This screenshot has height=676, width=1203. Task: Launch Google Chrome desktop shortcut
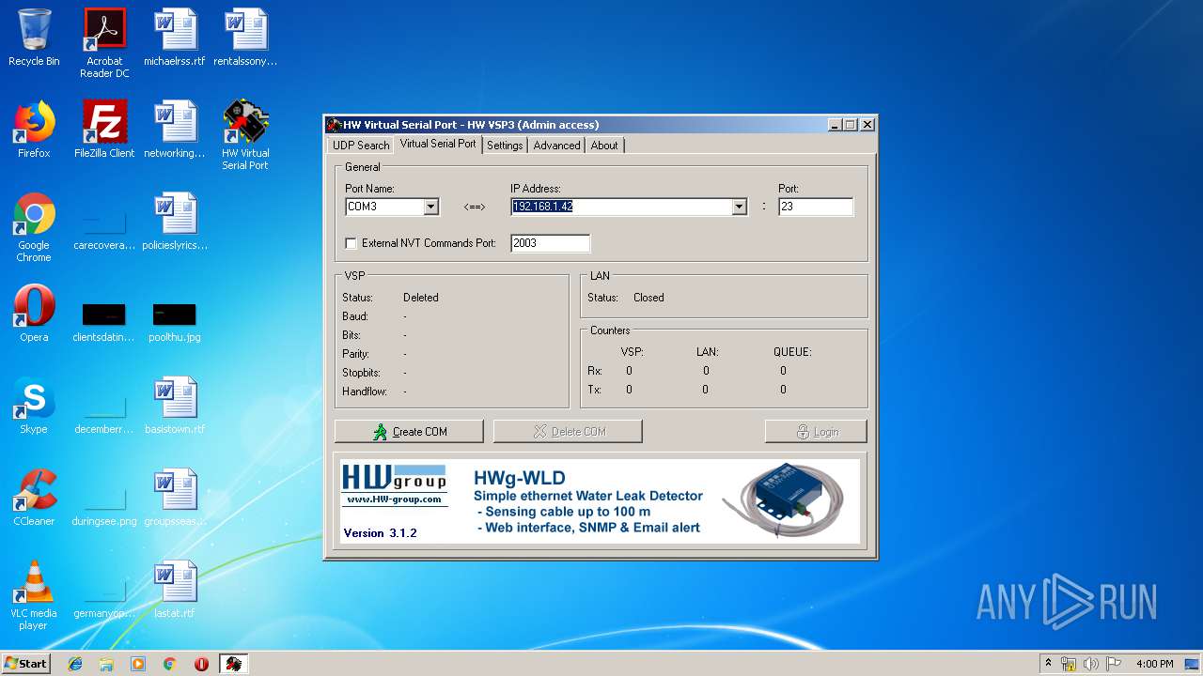coord(34,227)
